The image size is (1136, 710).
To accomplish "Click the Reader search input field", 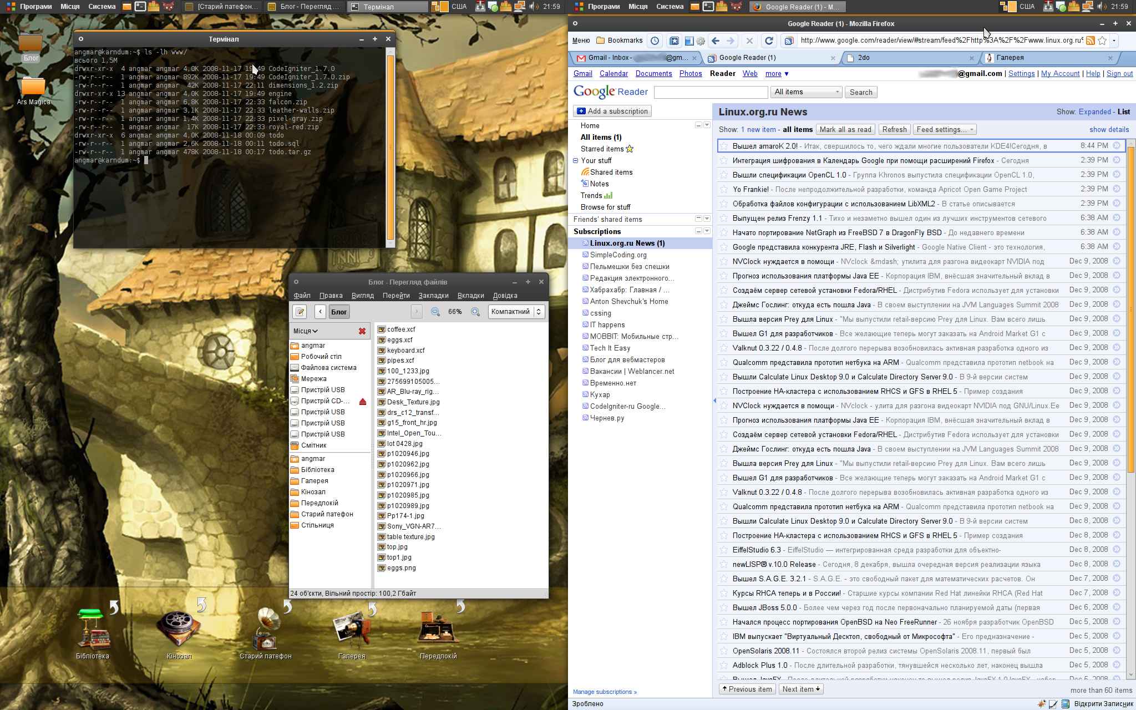I will click(x=711, y=92).
